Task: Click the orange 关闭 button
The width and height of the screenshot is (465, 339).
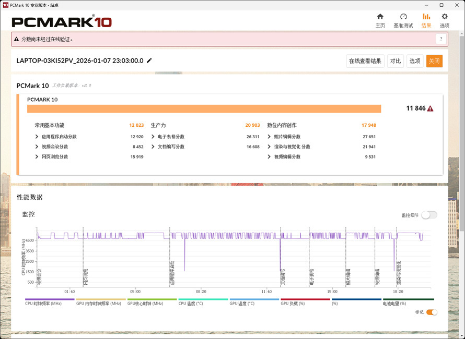Action: (x=434, y=61)
